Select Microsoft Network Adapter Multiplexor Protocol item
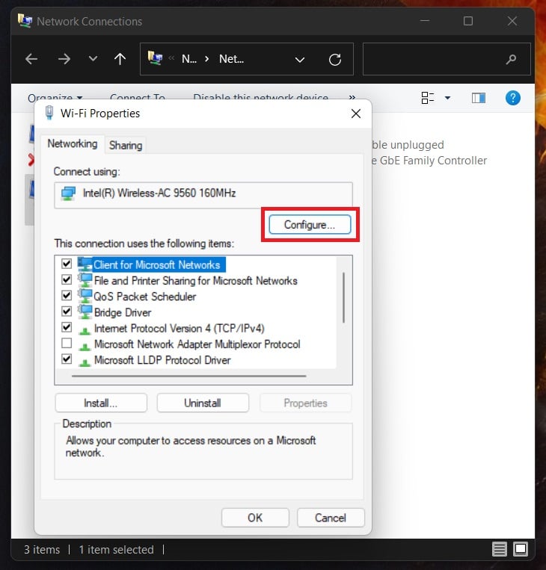 197,344
